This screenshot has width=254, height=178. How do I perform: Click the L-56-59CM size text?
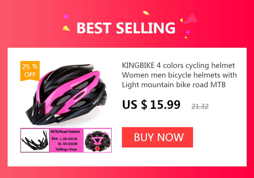click(69, 139)
